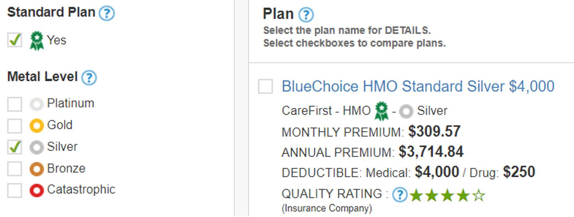574x217 pixels.
Task: Select the Catastrophic metal level checkbox
Action: click(15, 190)
